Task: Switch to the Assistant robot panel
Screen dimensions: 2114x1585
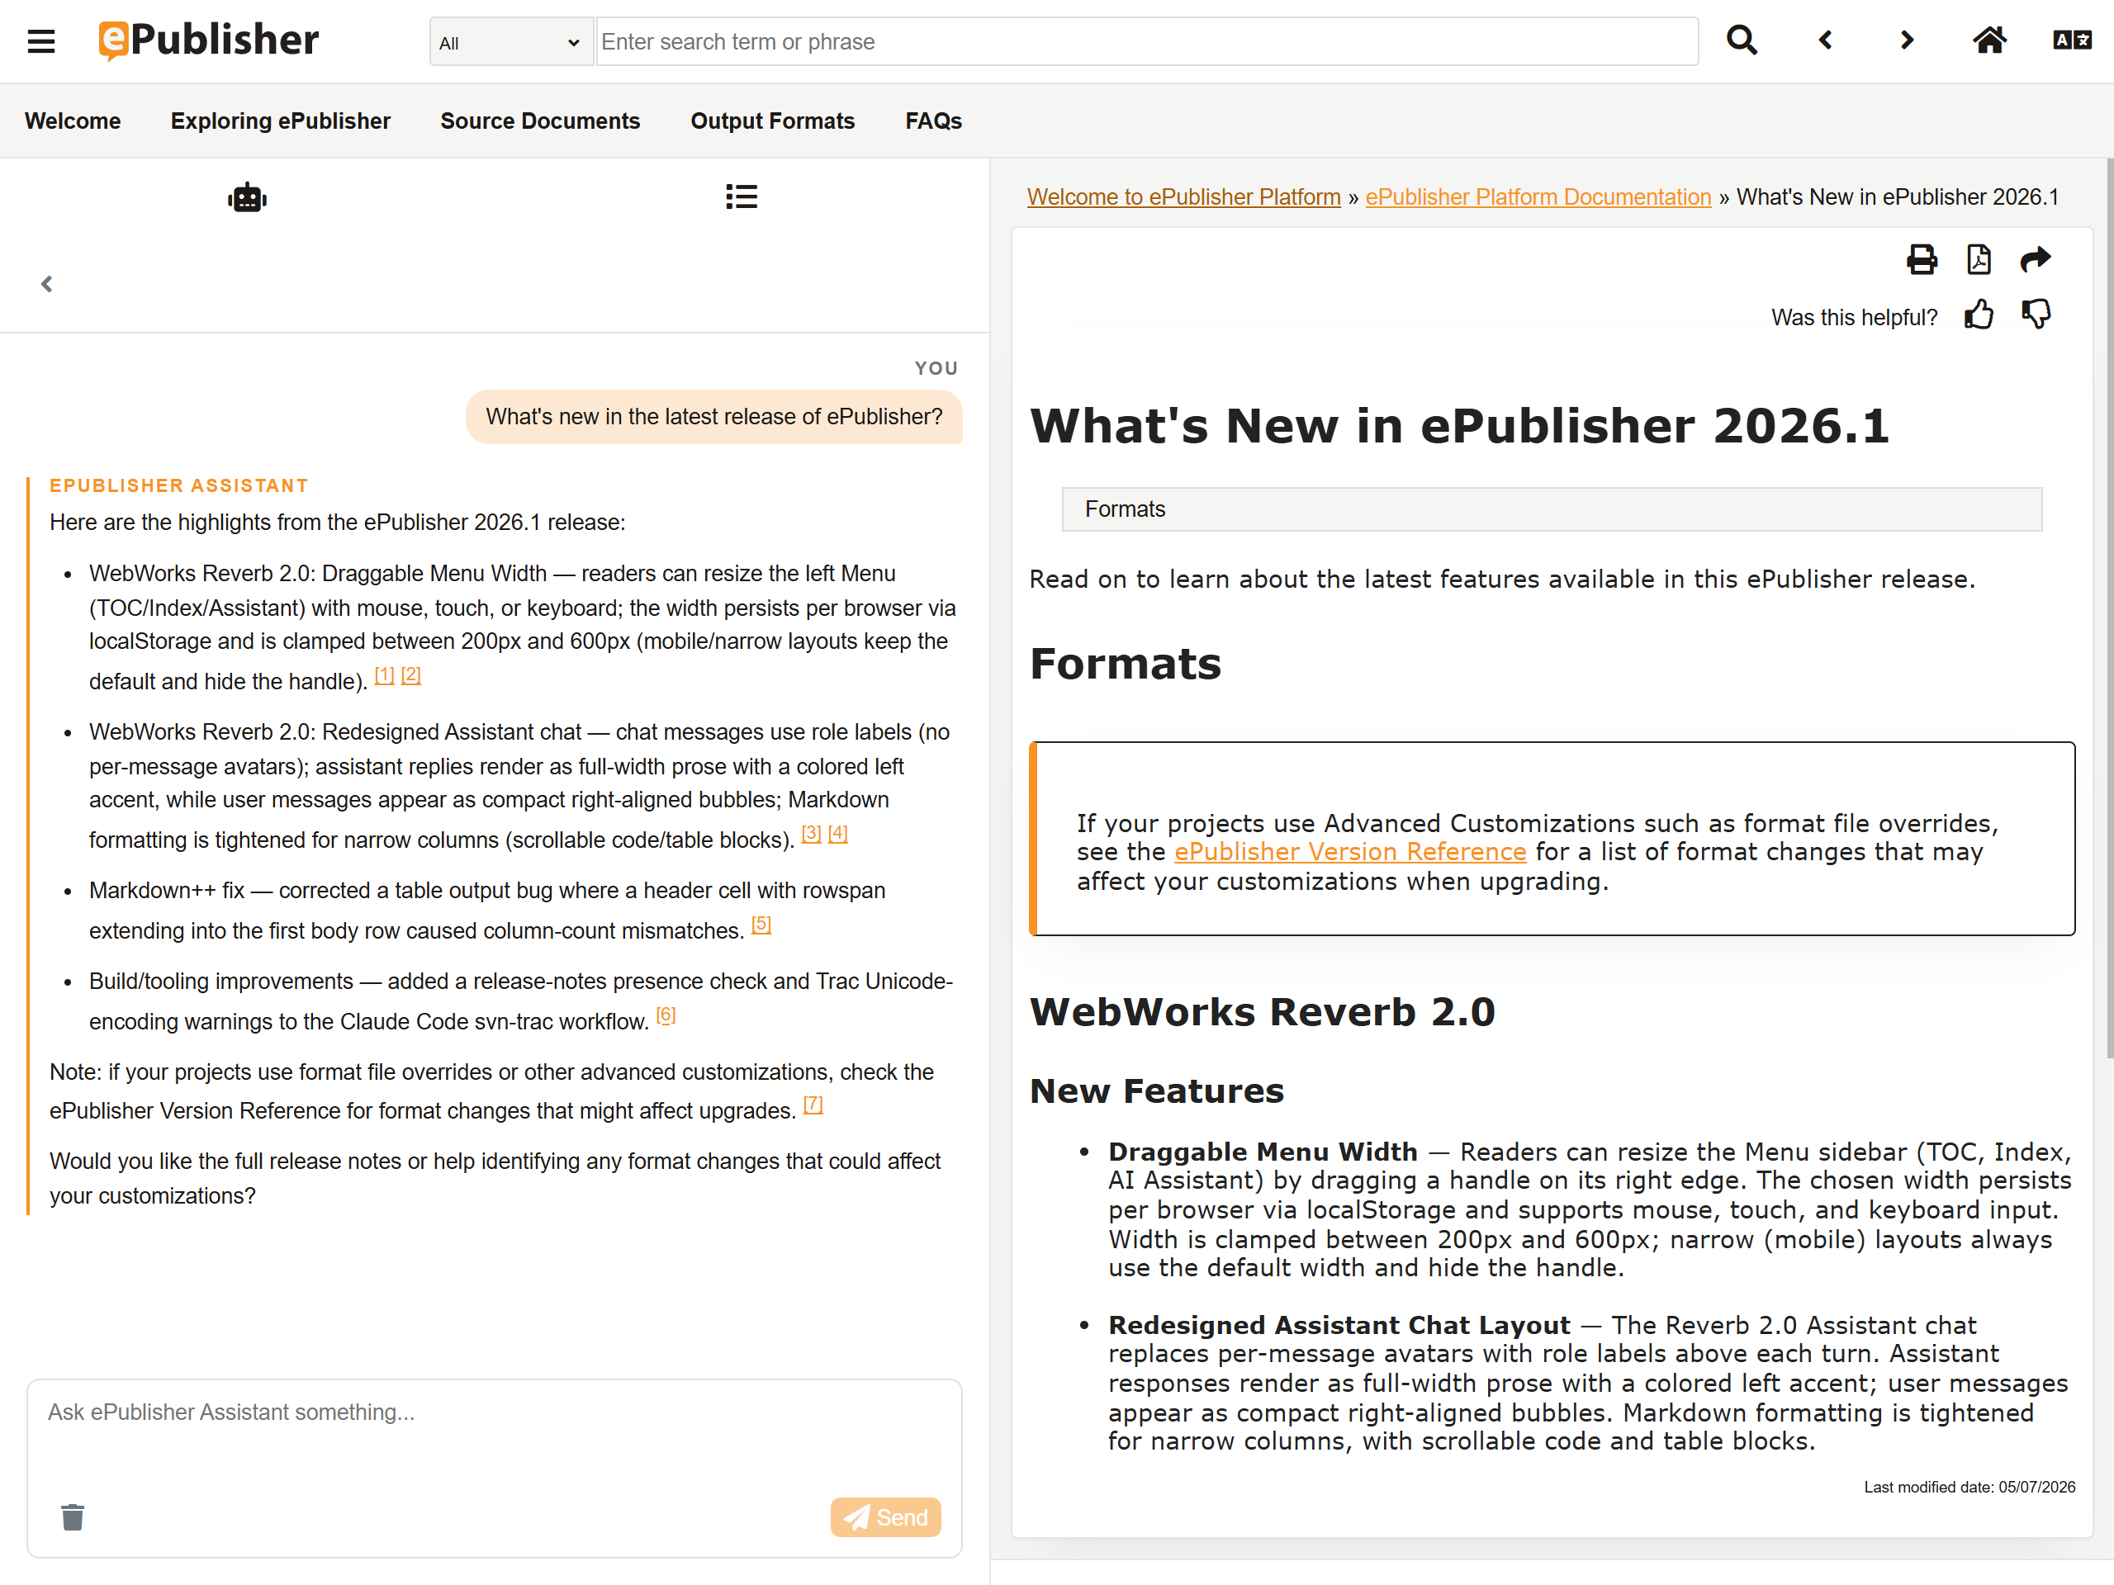Action: (247, 196)
